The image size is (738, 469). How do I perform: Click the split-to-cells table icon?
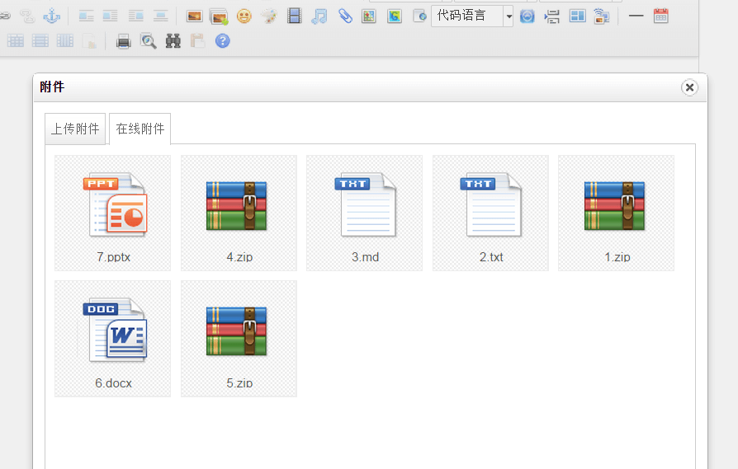click(16, 41)
